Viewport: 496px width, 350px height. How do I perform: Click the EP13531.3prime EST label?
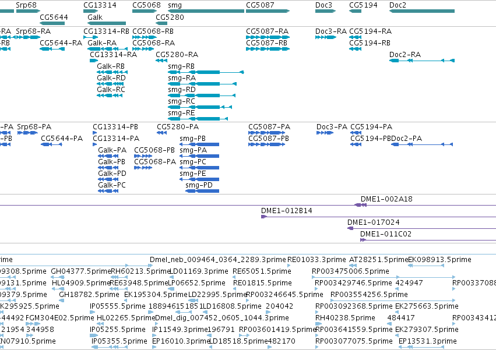428,341
